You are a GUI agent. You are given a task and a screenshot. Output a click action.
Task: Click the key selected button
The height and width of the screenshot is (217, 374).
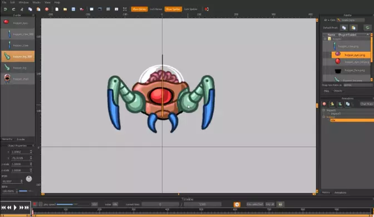(x=255, y=204)
